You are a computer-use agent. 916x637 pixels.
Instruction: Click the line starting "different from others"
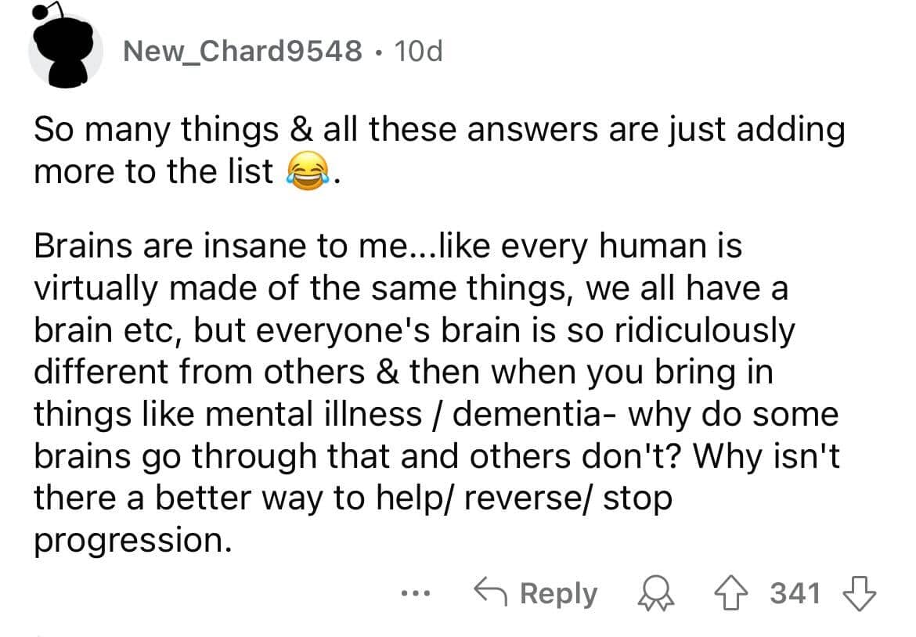click(x=402, y=372)
